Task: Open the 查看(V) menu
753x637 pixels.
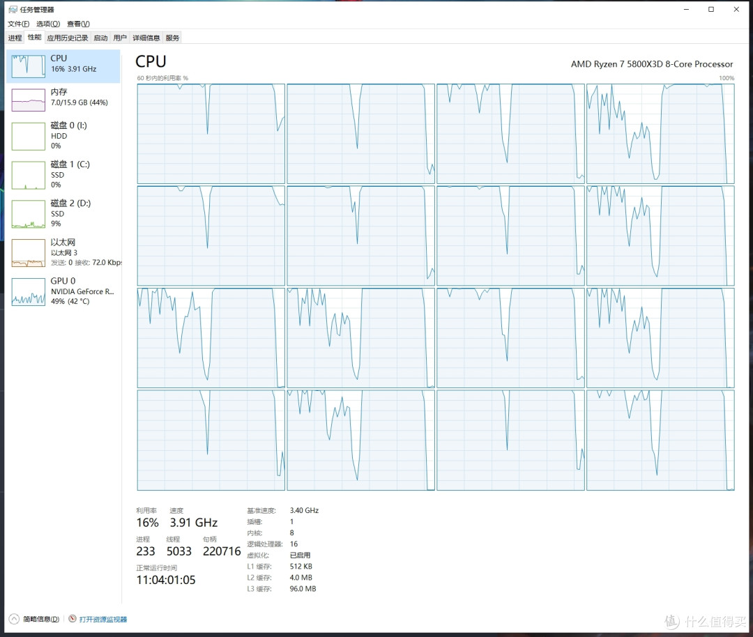Action: tap(78, 24)
